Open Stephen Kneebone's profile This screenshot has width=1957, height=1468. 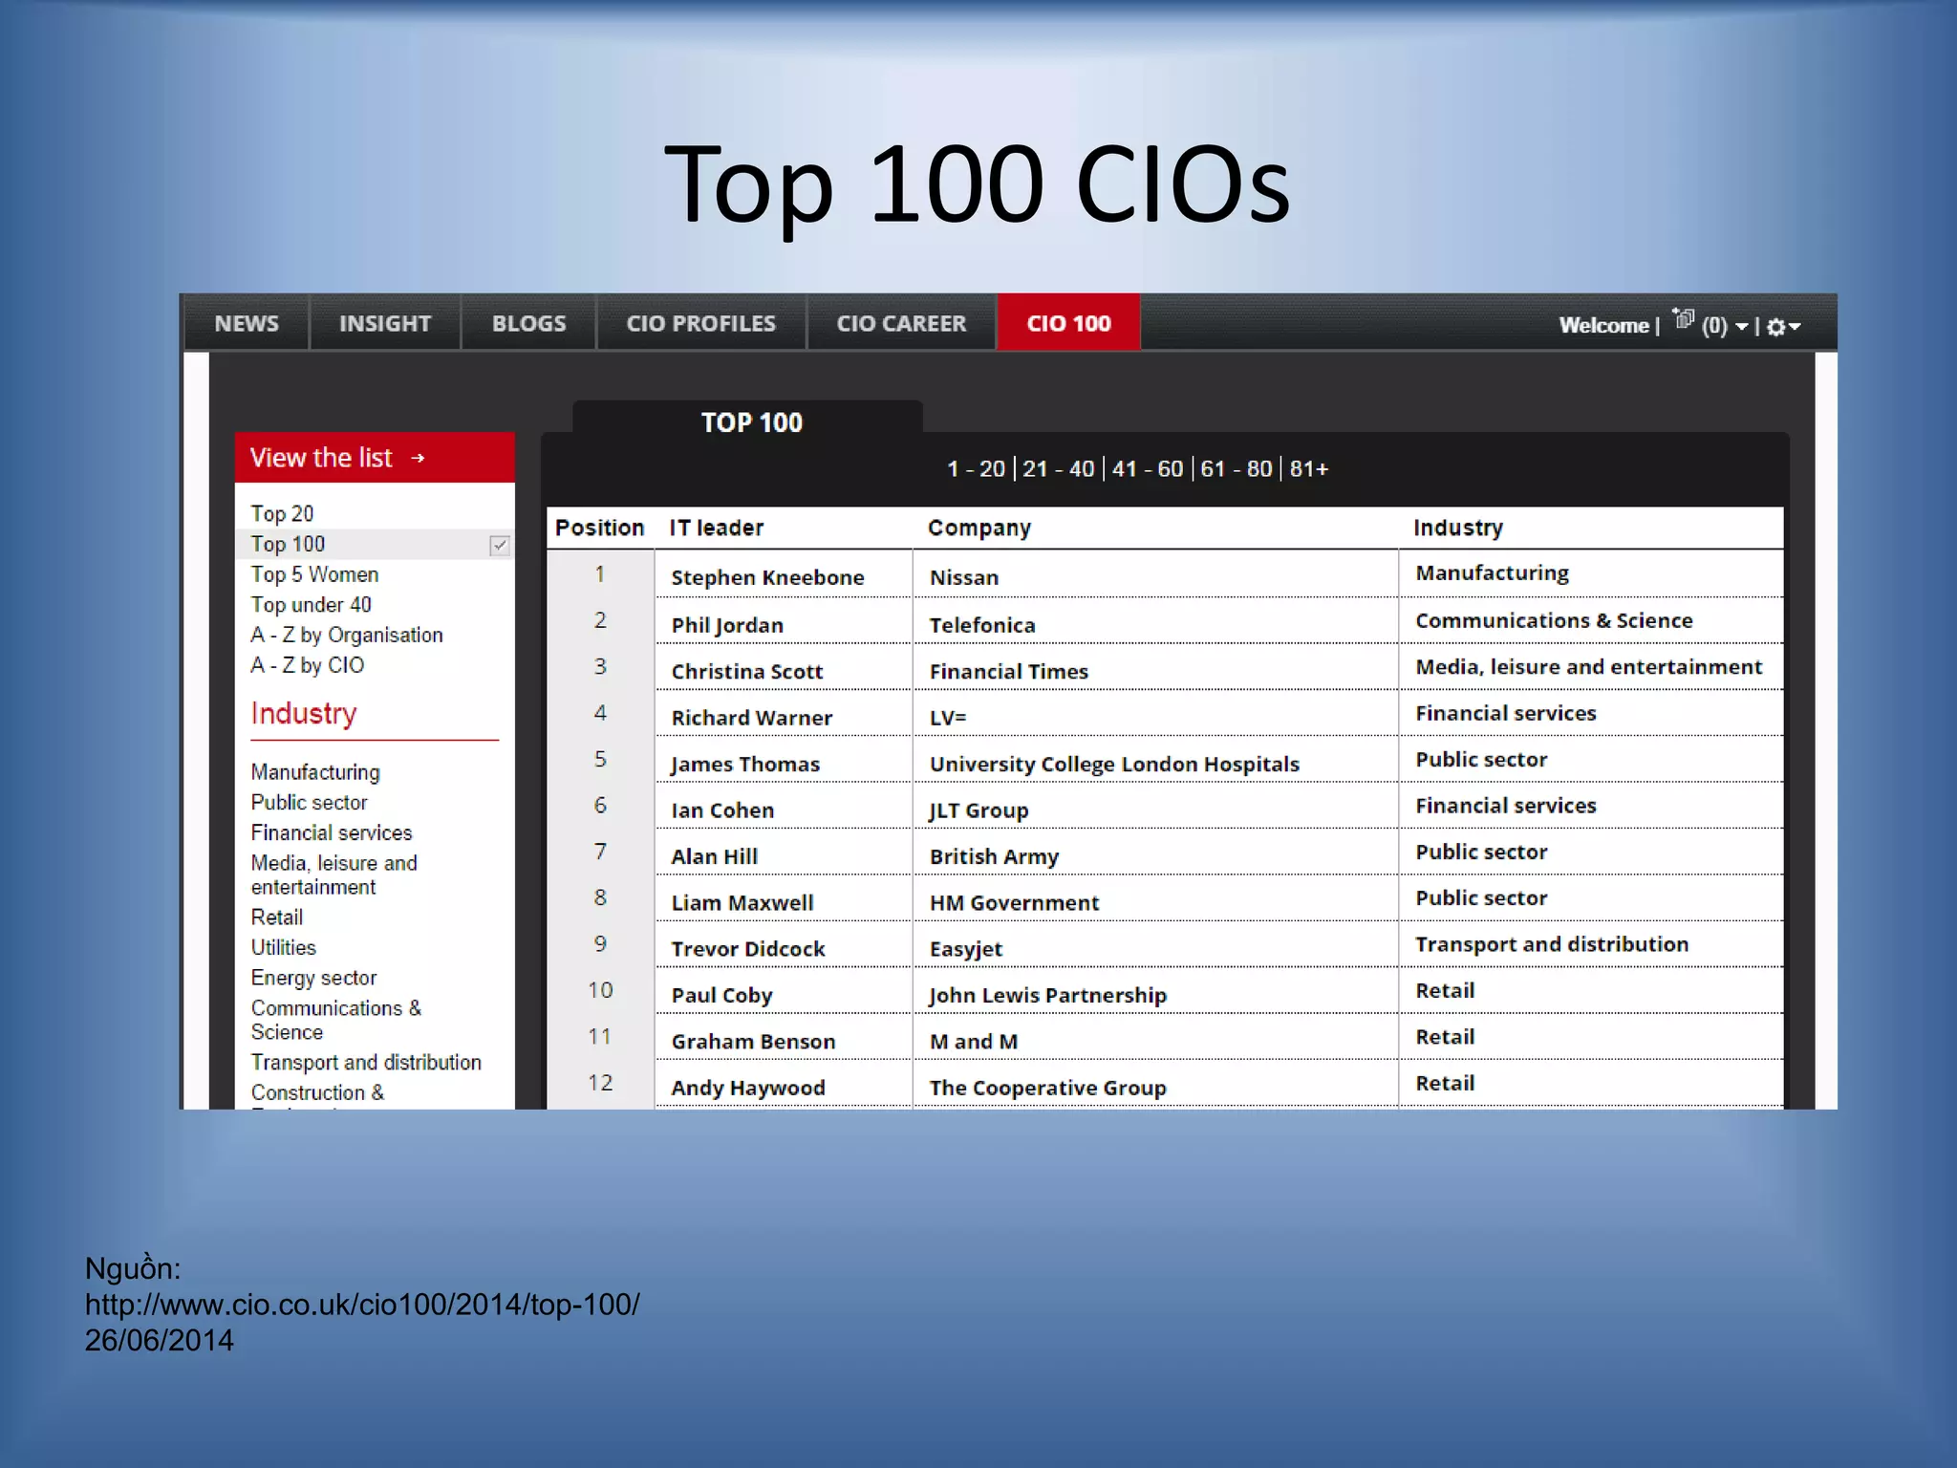[x=767, y=577]
